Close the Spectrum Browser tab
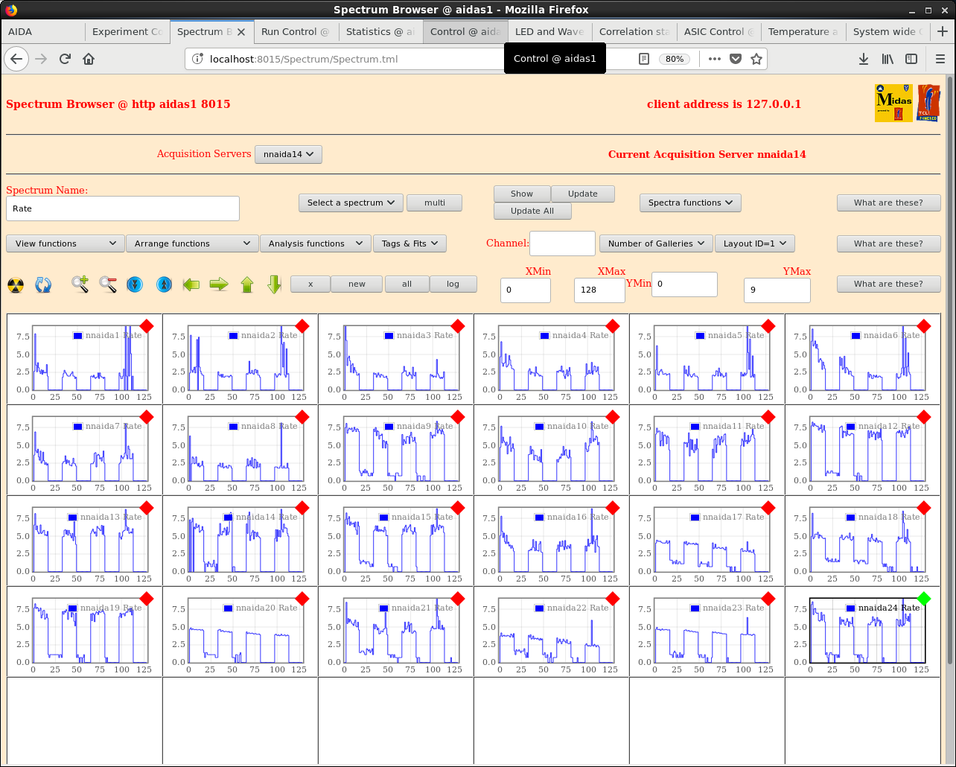The width and height of the screenshot is (956, 767). click(x=240, y=32)
